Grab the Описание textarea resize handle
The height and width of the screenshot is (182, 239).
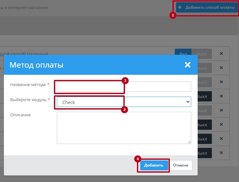point(189,142)
